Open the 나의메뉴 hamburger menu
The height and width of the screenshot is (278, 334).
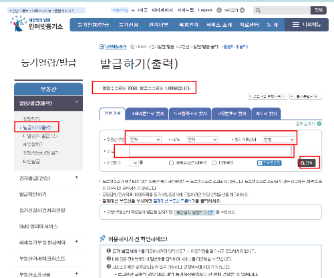click(307, 25)
